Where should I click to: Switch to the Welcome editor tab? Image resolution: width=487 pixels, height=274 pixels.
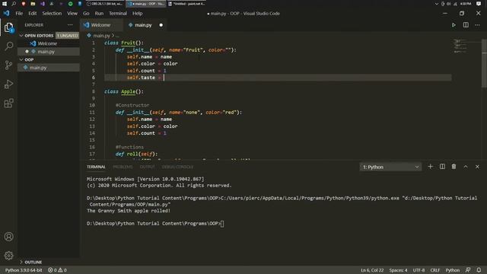100,25
